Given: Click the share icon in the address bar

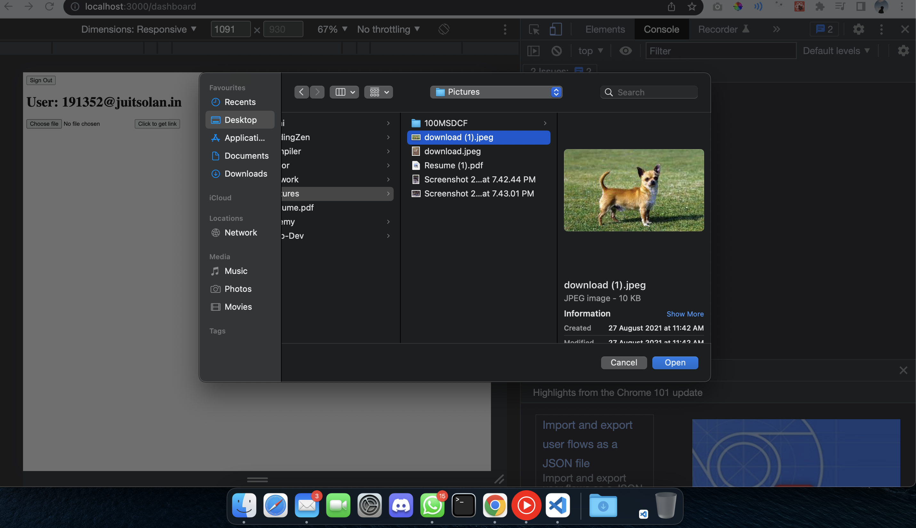Looking at the screenshot, I should click(x=671, y=6).
